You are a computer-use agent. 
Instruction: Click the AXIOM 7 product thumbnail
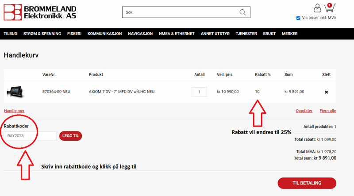pyautogui.click(x=18, y=92)
